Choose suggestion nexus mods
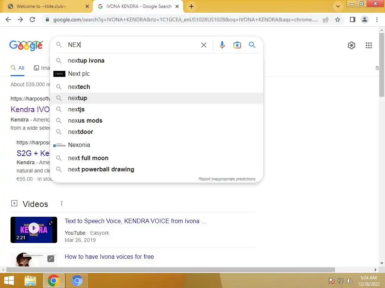Viewport: 385px width, 288px height. [x=156, y=121]
